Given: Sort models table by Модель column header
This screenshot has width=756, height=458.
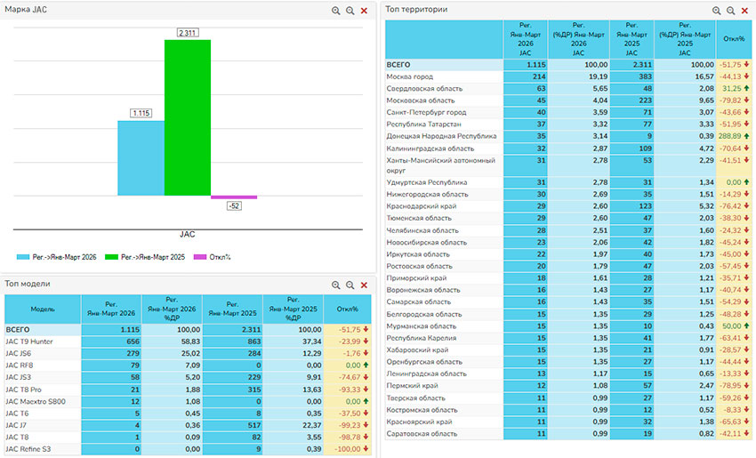Looking at the screenshot, I should [43, 309].
